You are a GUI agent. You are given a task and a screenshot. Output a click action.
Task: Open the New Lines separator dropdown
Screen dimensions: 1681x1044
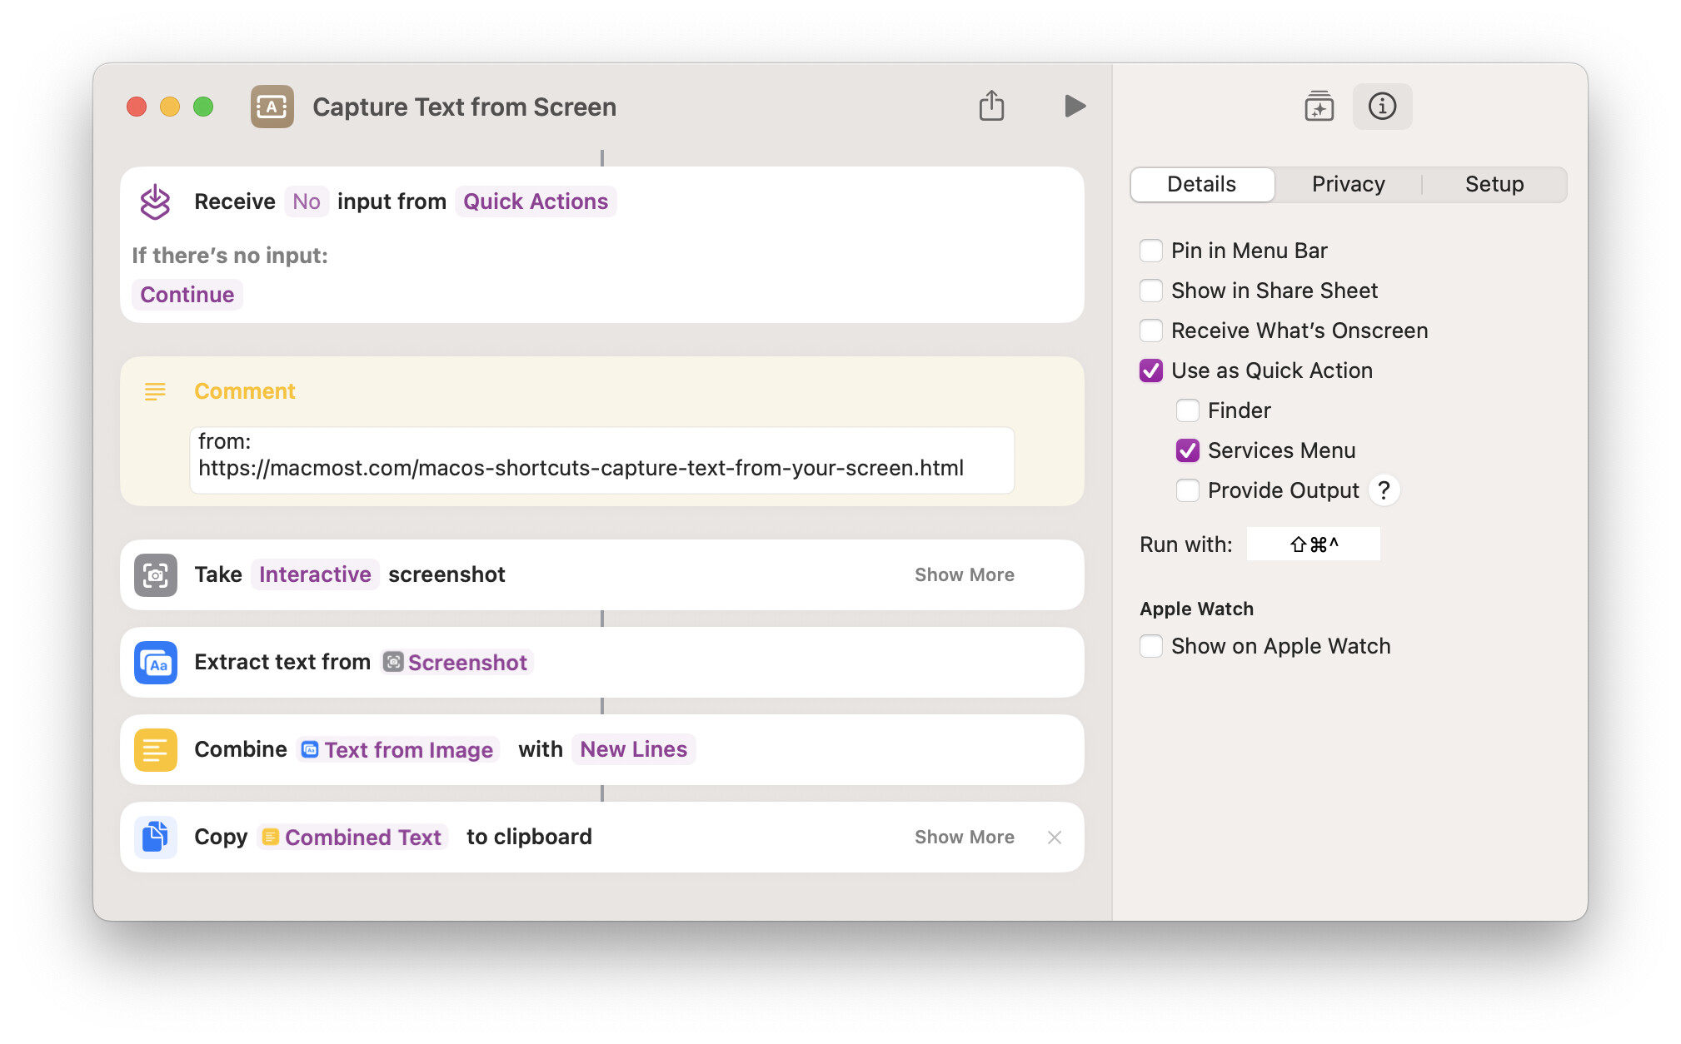pyautogui.click(x=633, y=749)
